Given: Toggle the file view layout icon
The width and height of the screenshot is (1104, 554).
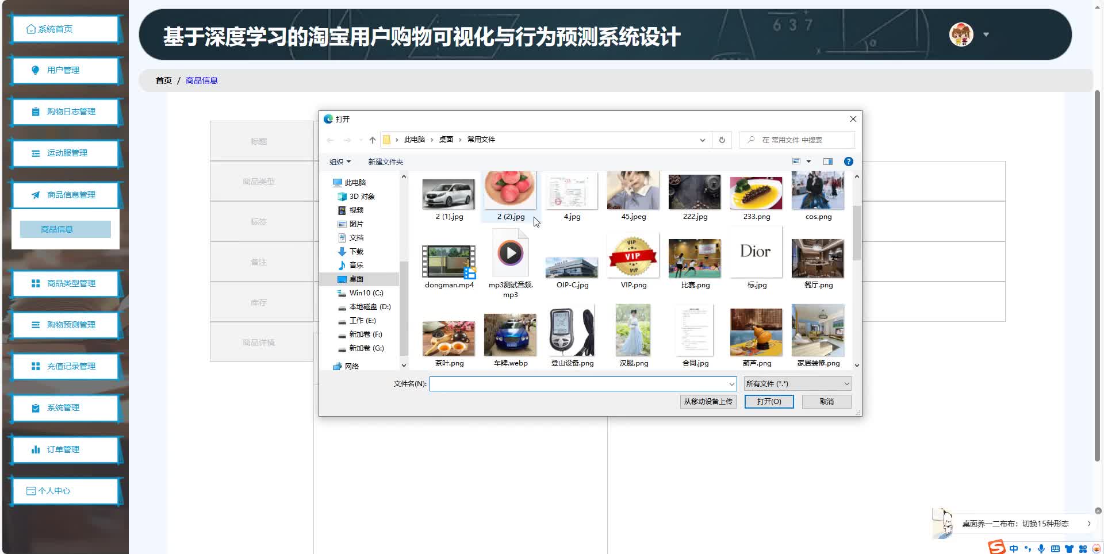Looking at the screenshot, I should click(798, 161).
